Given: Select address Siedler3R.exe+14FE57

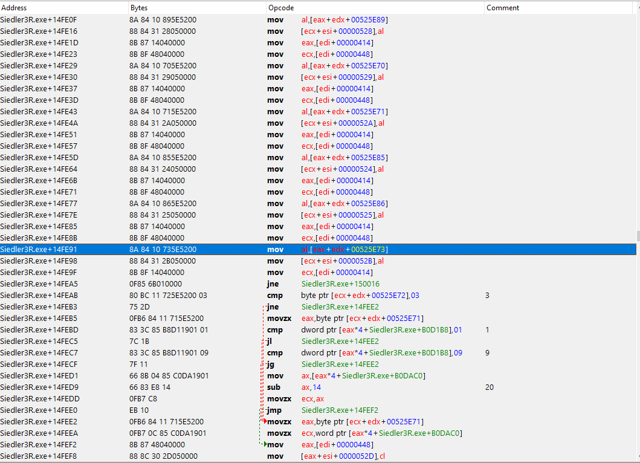Looking at the screenshot, I should tap(39, 146).
